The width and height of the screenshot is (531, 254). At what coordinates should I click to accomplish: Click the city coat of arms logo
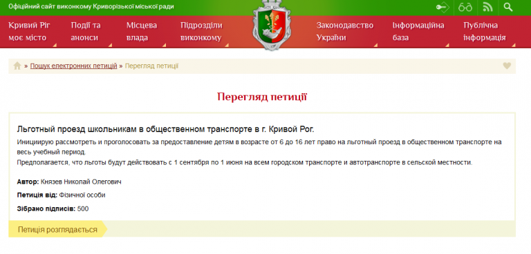[272, 26]
